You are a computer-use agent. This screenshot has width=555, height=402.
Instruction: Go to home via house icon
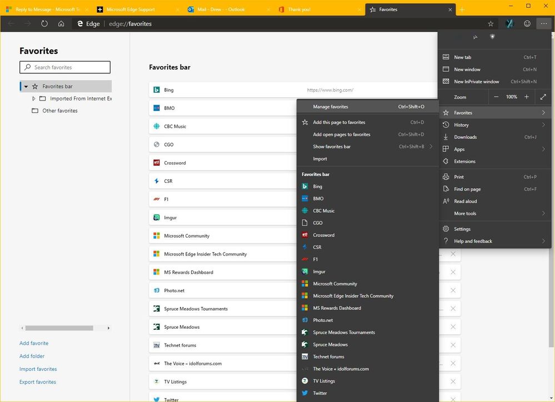61,24
